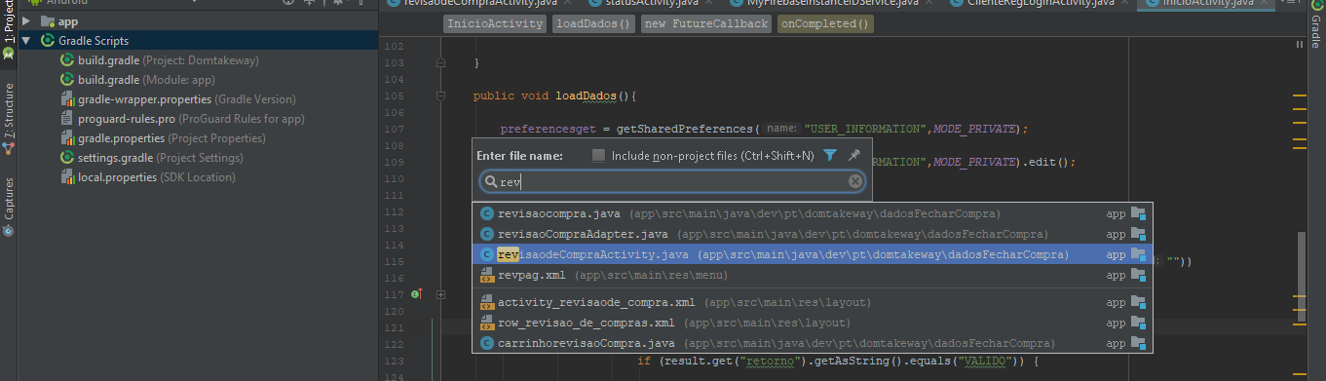
Task: Expand the app module tree node
Action: (26, 21)
